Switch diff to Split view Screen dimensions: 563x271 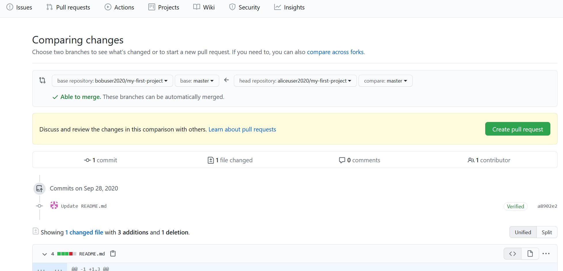547,232
